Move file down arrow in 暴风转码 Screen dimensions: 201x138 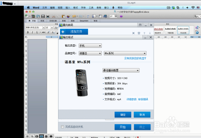150,33
